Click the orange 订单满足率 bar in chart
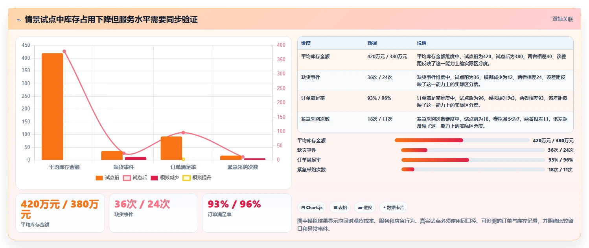This screenshot has width=589, height=248. (171, 148)
